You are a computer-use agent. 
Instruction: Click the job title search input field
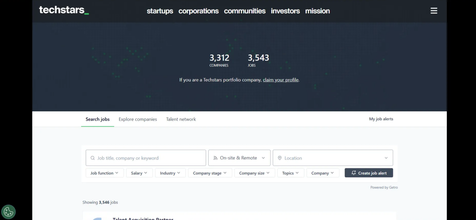pos(146,158)
